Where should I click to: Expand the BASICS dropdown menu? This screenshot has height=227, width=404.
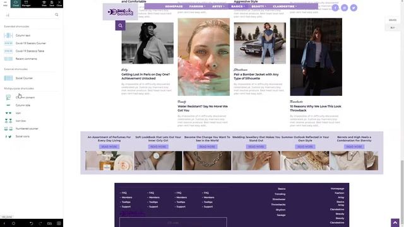(238, 6)
